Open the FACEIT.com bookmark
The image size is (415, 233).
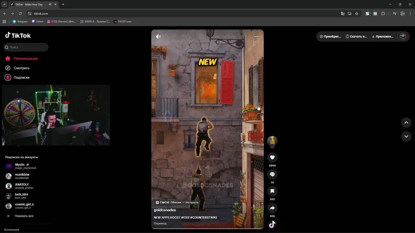coord(123,22)
